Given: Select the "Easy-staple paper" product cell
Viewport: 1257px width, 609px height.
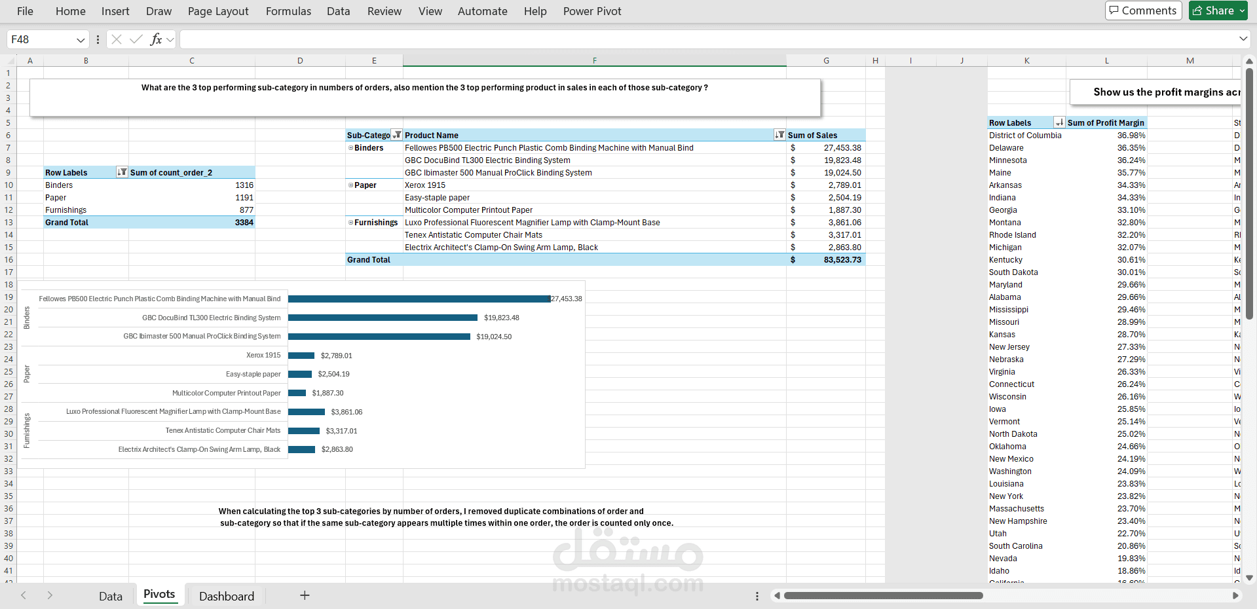Looking at the screenshot, I should 595,198.
